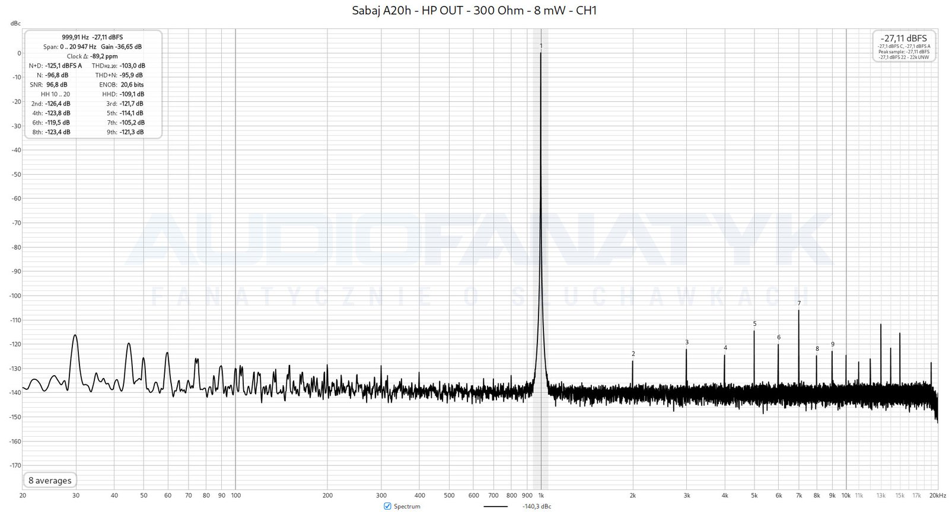949x512 pixels.
Task: Select the -100 label on the vertical axis
Action: [14, 296]
